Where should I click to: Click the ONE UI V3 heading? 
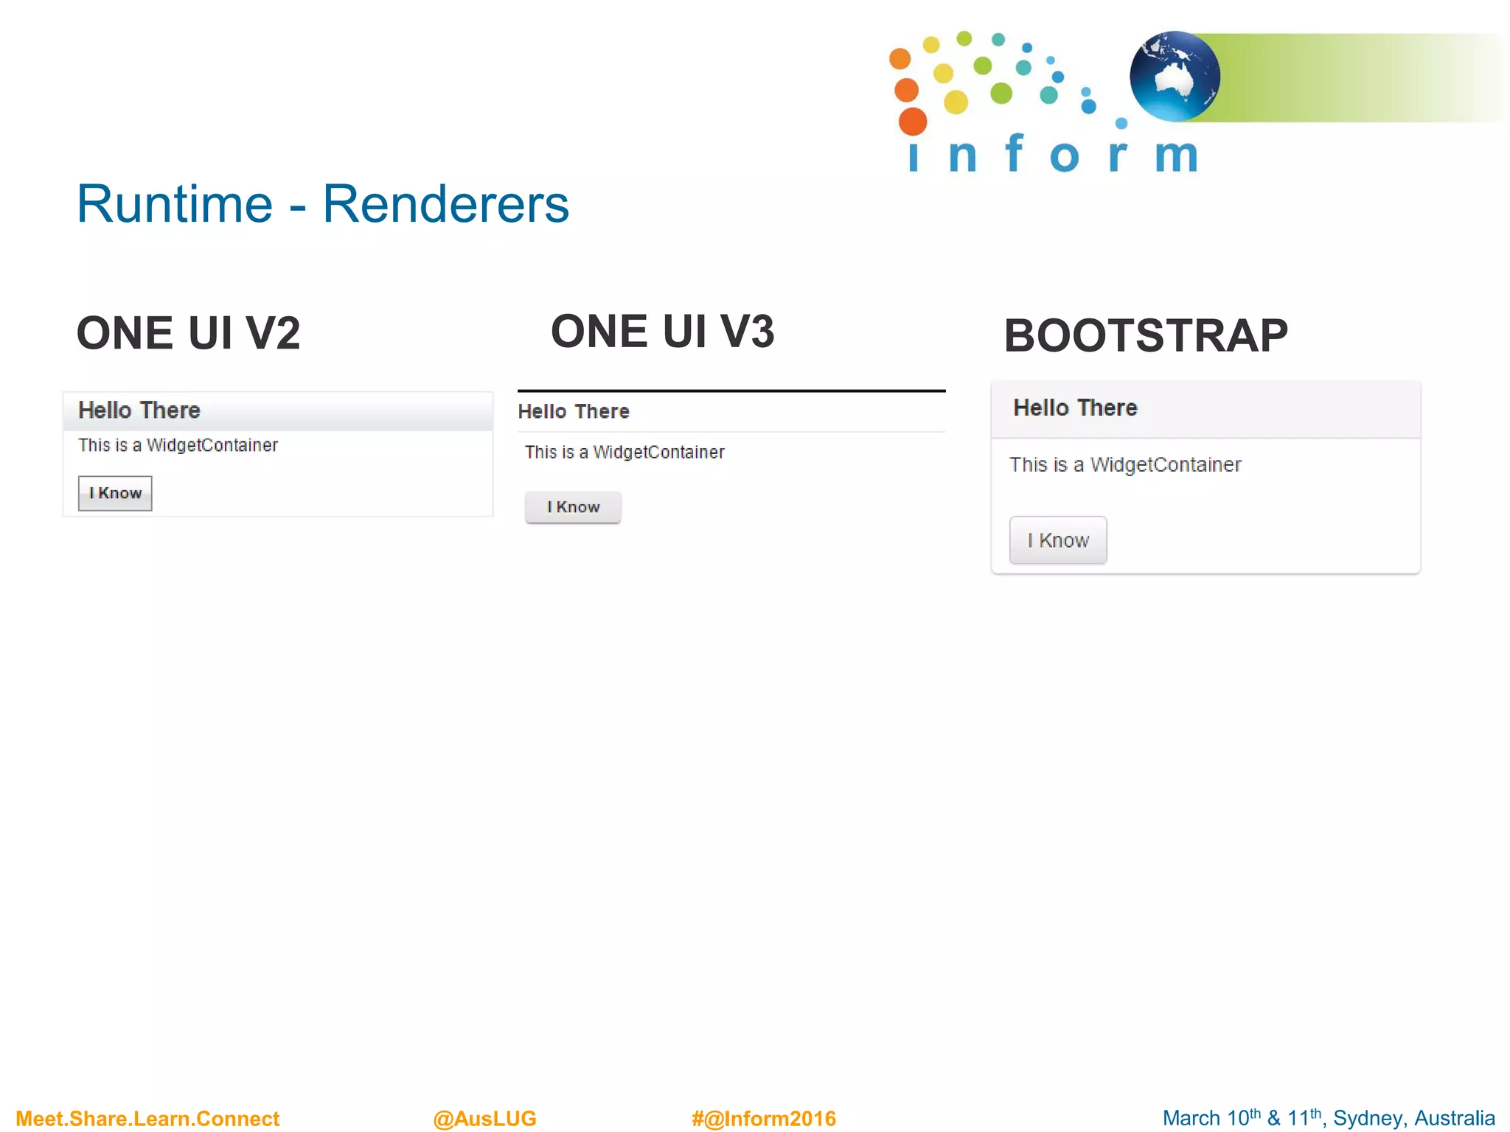coord(663,331)
